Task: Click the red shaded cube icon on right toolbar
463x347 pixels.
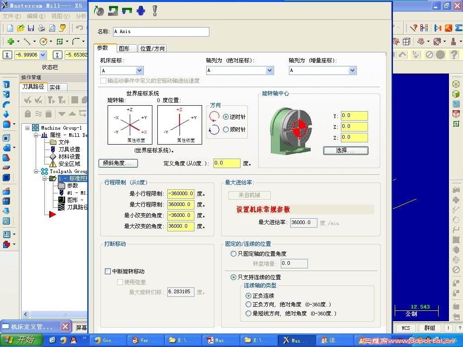Action: pyautogui.click(x=456, y=113)
